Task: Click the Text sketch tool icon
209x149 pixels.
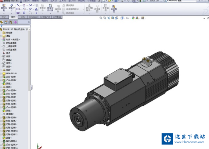Action: (x=36, y=5)
